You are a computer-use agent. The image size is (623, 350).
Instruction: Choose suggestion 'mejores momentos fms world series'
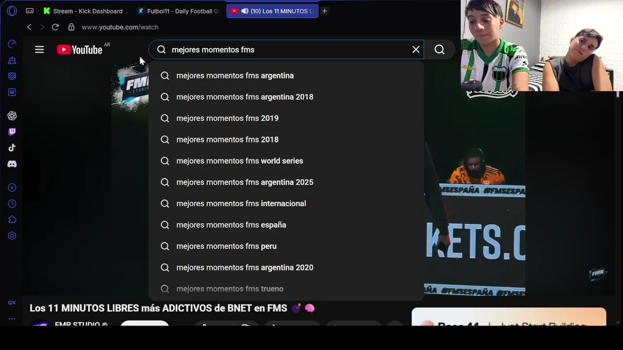point(286,161)
